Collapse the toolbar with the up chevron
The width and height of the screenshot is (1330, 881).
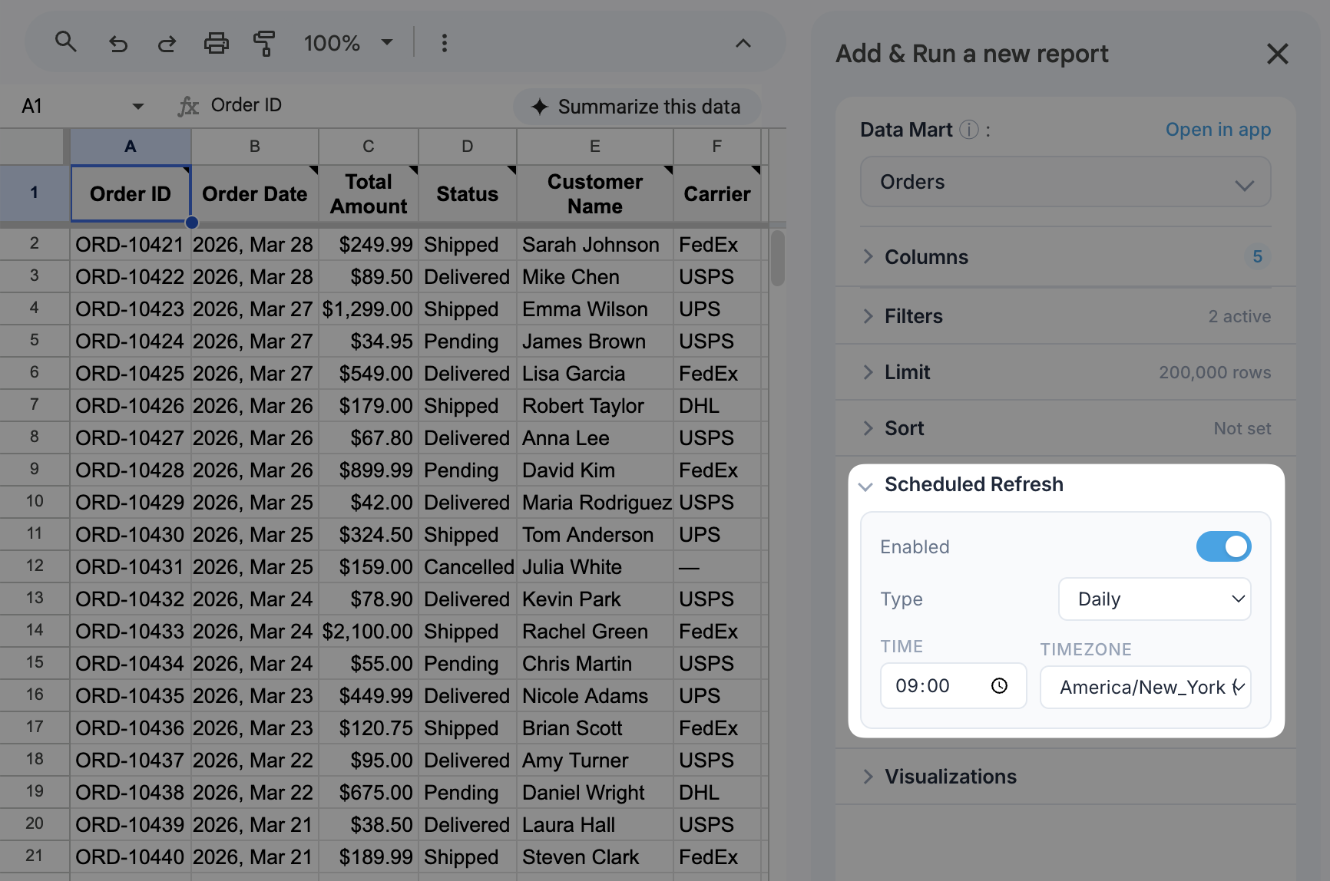[x=743, y=44]
